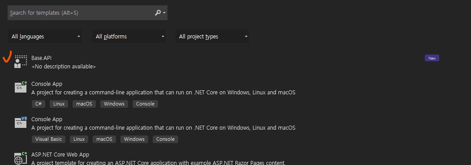Click the Console tag on VB Console App
The height and width of the screenshot is (165, 471).
pyautogui.click(x=165, y=139)
